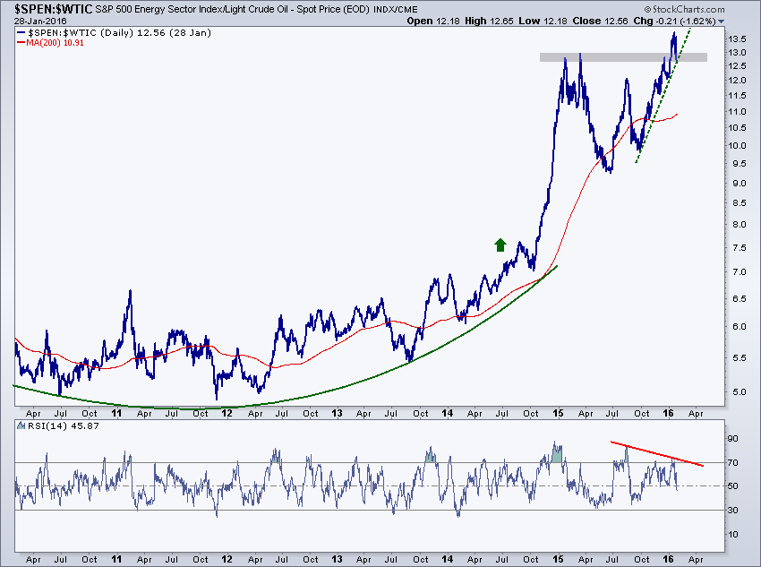Click the green up-arrow marker on the price chart

pos(500,245)
